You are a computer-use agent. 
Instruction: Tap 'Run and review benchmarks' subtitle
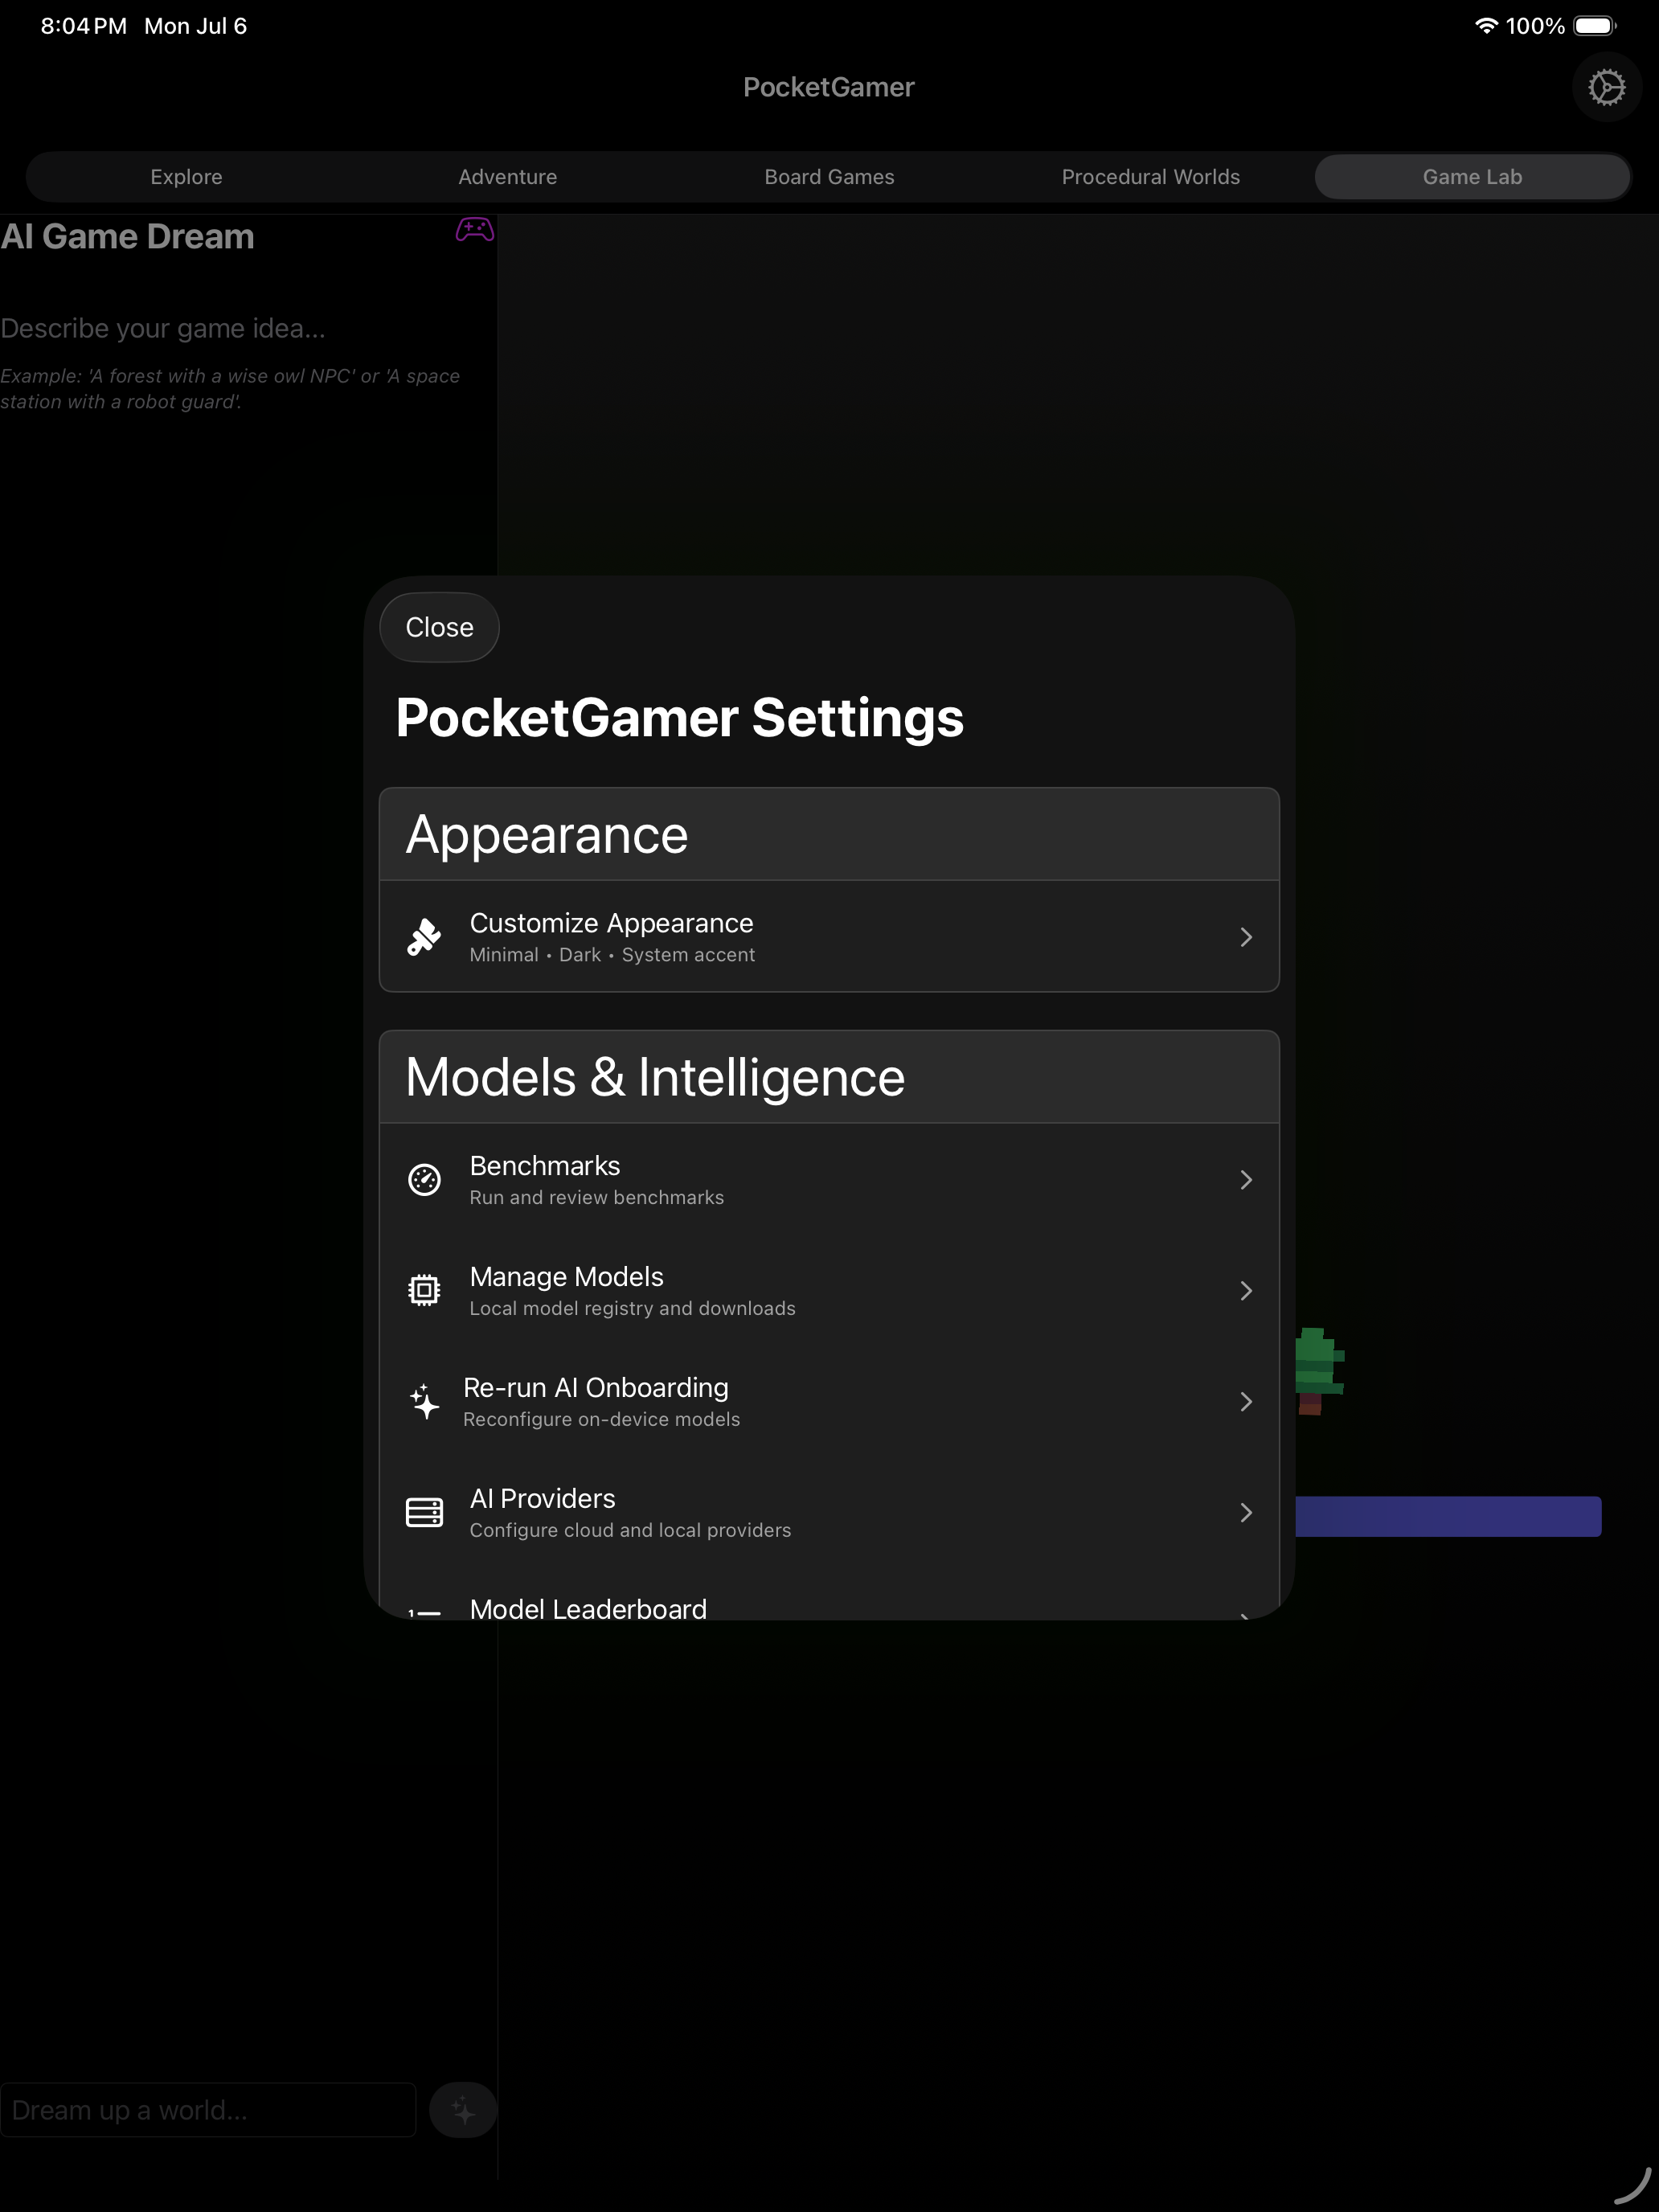[x=597, y=1198]
